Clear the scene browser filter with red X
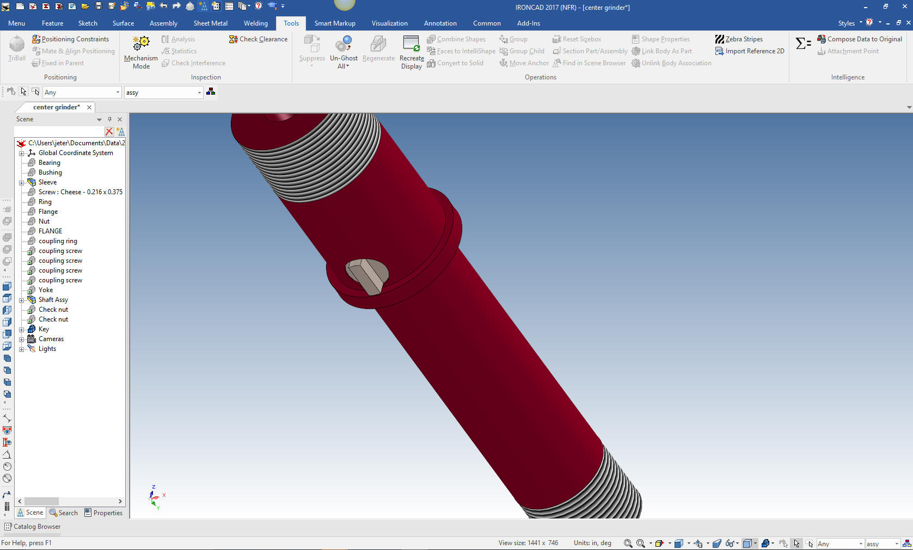This screenshot has width=913, height=550. click(x=109, y=132)
